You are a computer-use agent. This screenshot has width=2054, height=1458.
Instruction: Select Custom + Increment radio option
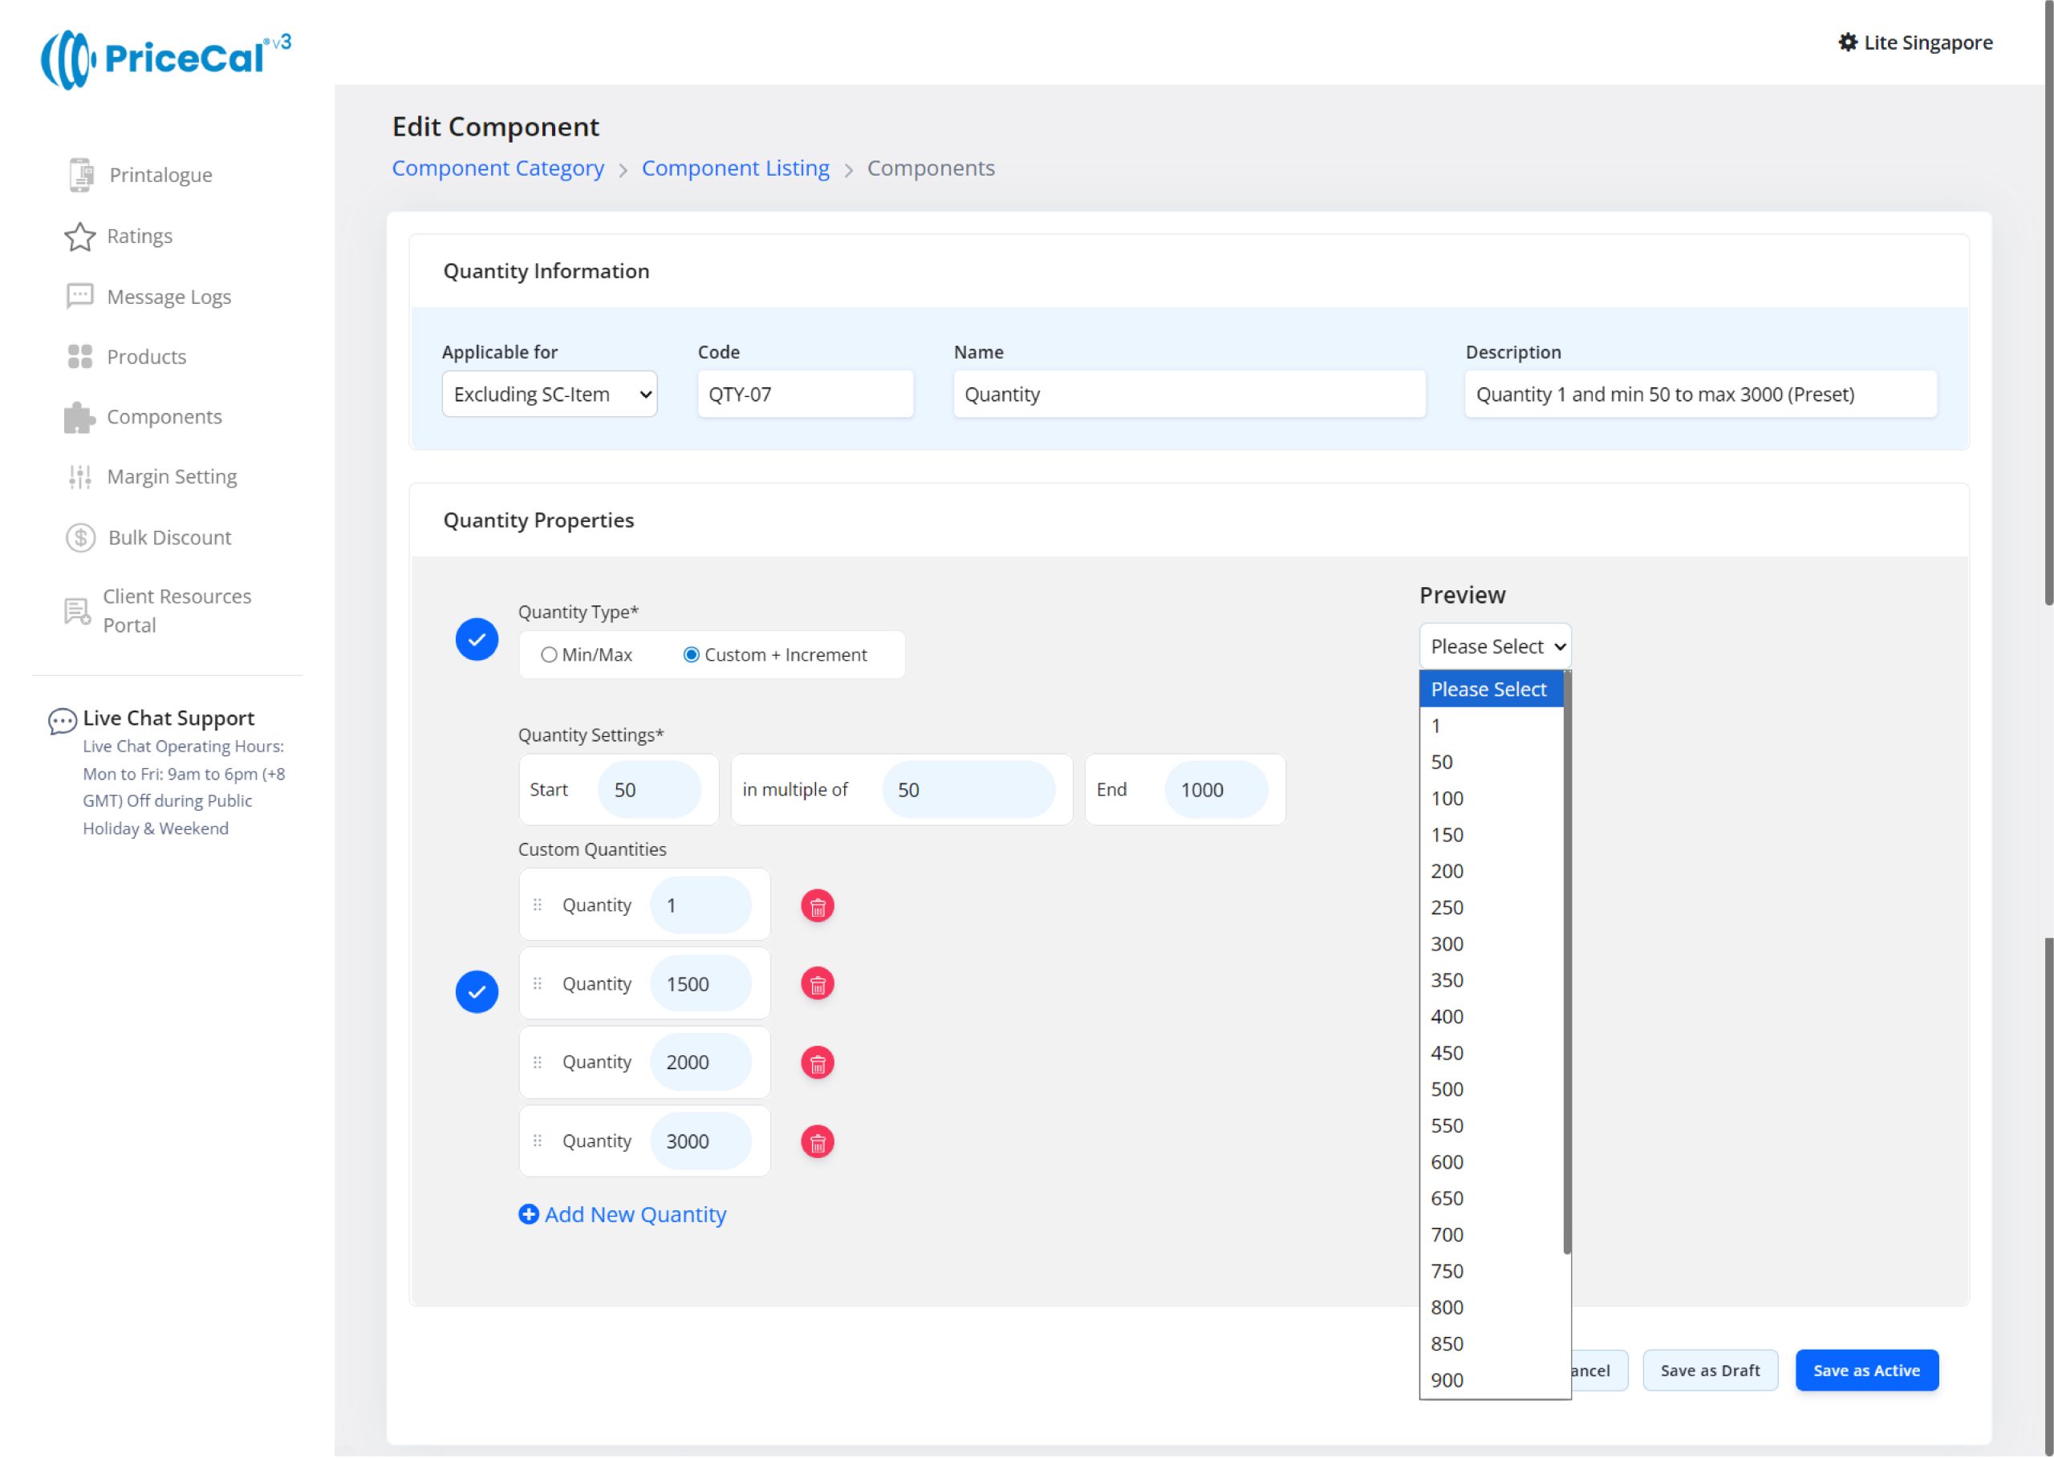point(691,655)
